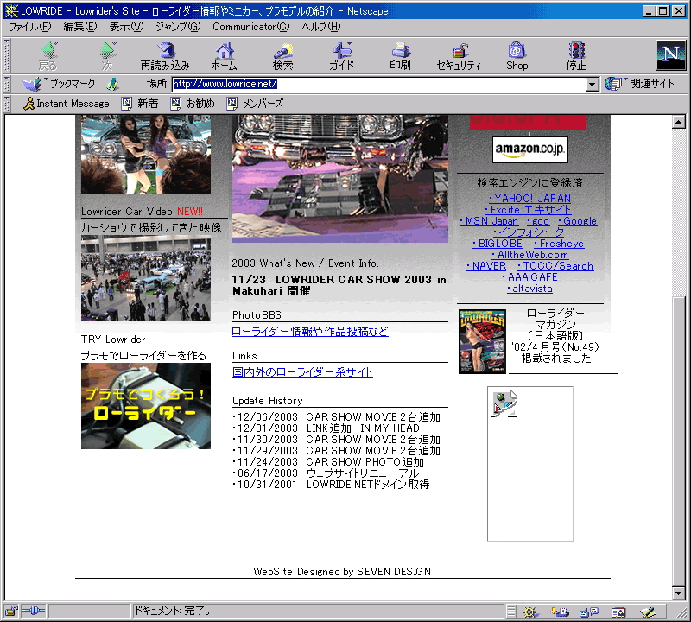Click the NAVER link

[x=486, y=266]
